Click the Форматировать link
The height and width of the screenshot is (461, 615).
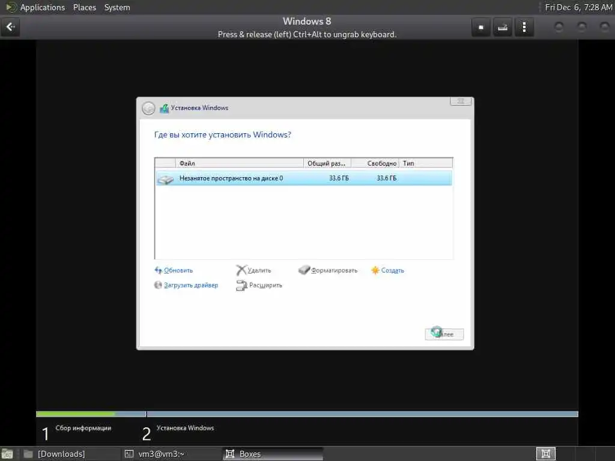tap(334, 271)
